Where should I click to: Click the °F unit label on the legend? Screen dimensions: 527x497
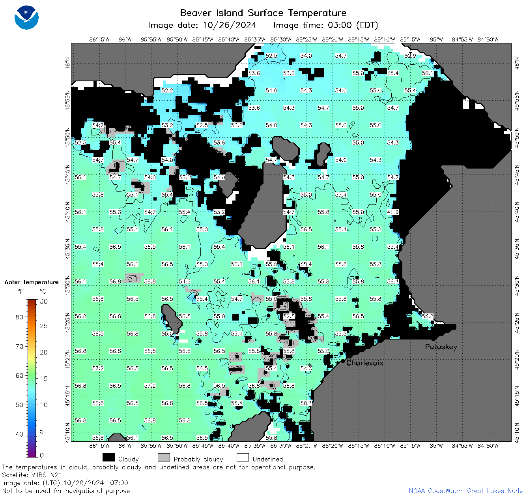pyautogui.click(x=21, y=291)
